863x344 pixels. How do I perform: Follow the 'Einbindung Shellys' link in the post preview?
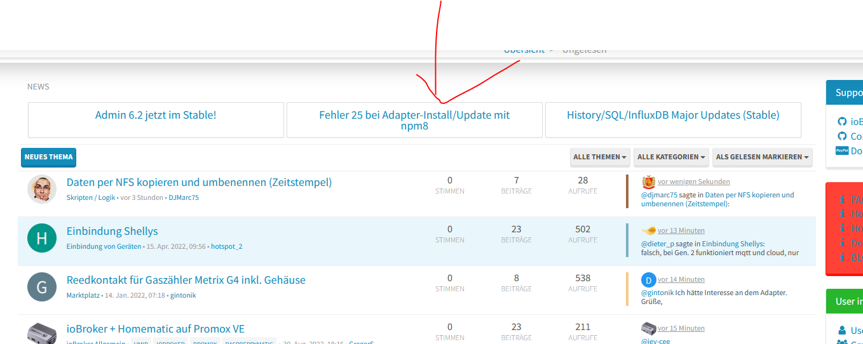(x=732, y=244)
